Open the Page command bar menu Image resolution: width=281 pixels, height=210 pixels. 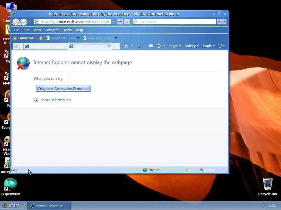[175, 46]
